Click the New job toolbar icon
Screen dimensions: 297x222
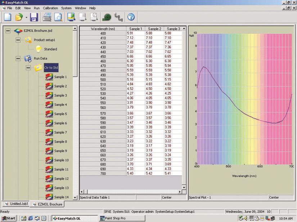click(8, 16)
